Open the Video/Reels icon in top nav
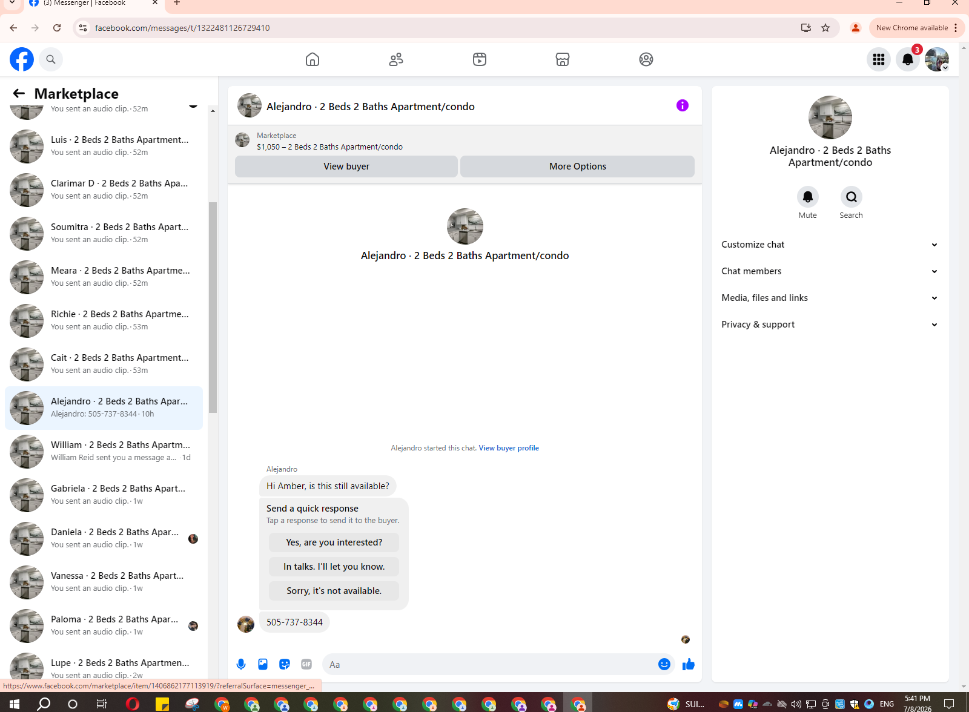 480,59
